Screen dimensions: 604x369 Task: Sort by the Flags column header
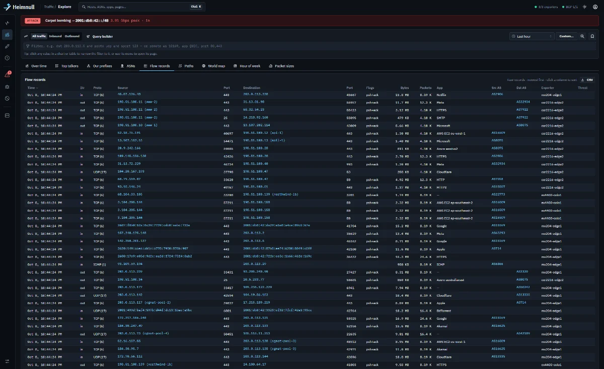pos(370,88)
